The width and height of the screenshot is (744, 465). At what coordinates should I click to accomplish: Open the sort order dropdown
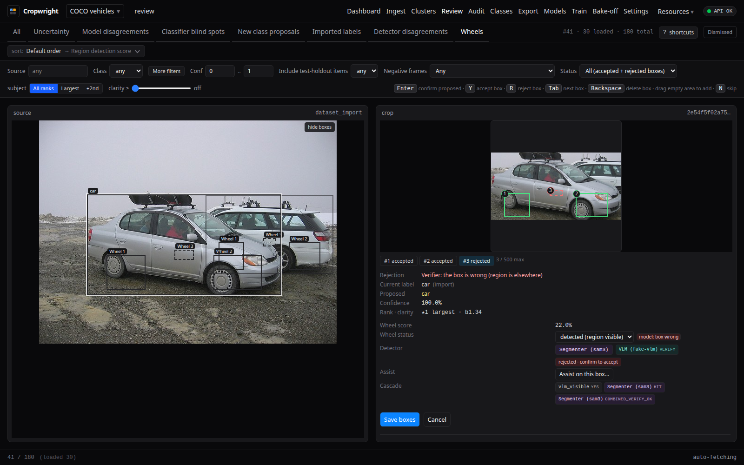coord(76,51)
